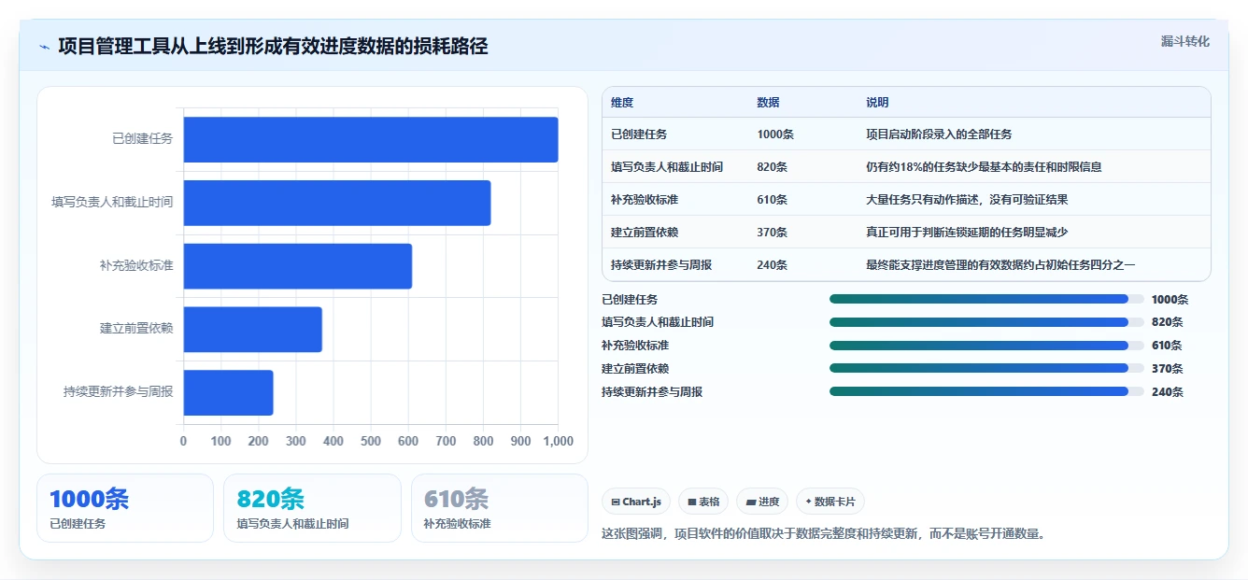Click the 820条 progress bar

click(x=986, y=322)
